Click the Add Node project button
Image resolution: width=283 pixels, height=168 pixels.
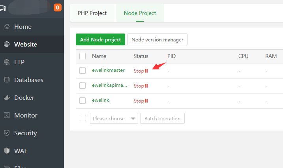click(x=101, y=39)
